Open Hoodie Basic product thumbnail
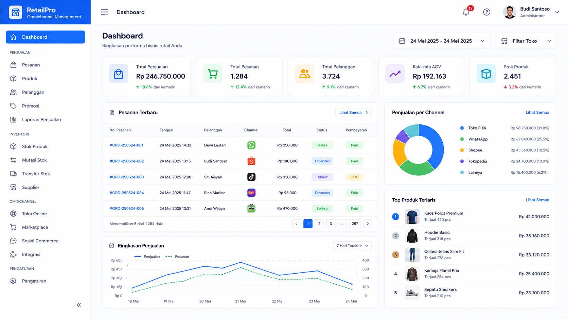 click(412, 236)
